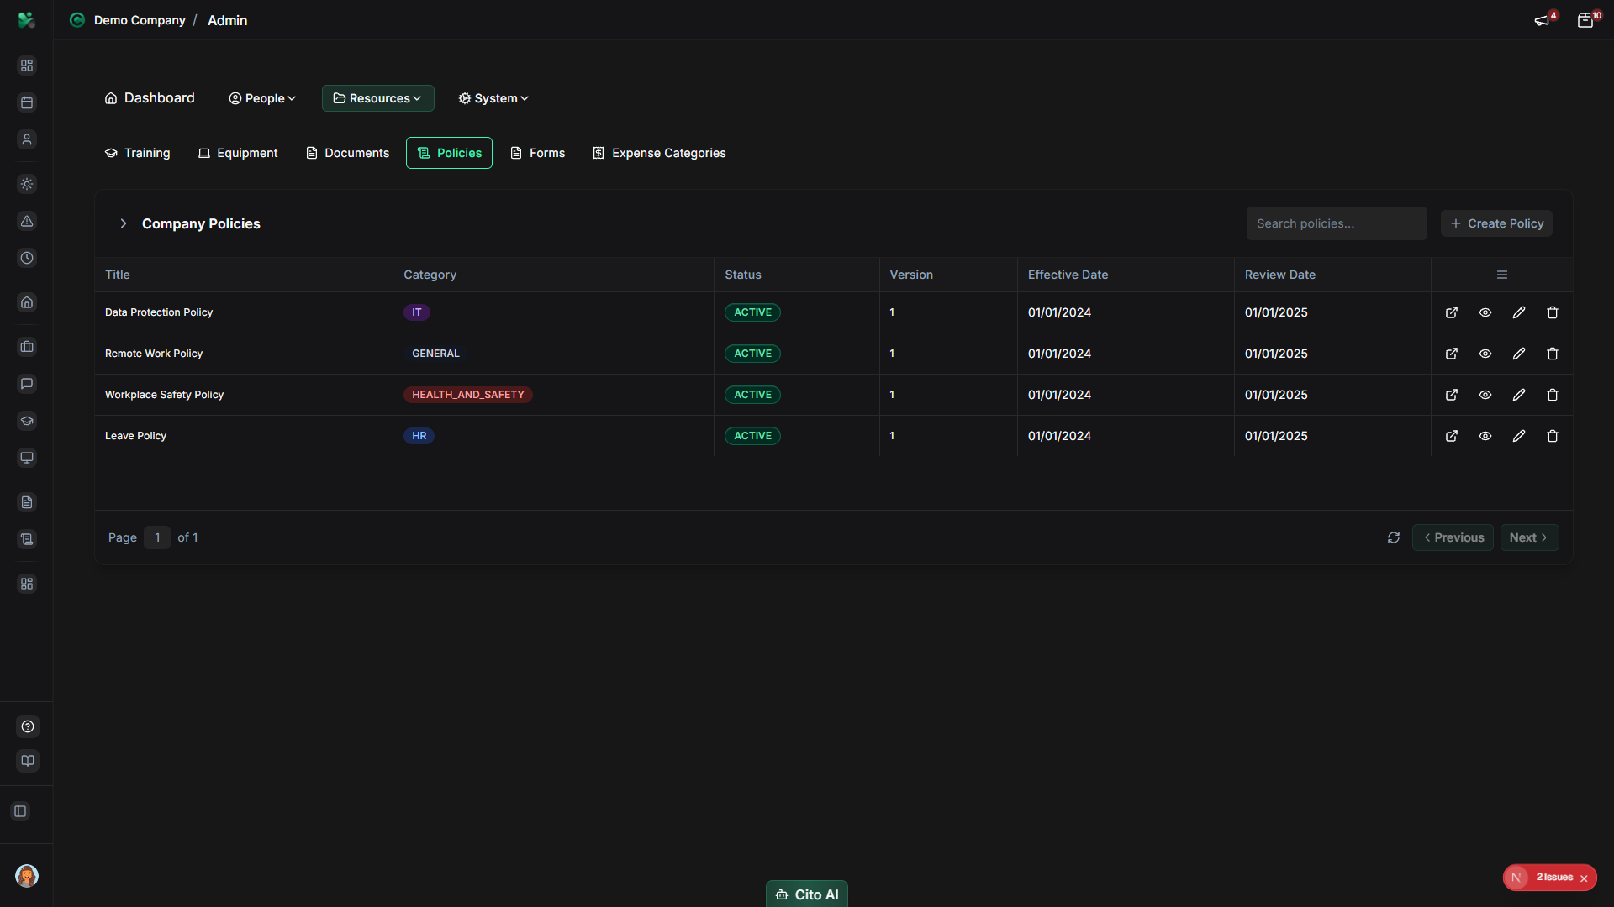Open the chat bubble icon in the sidebar
Screen dimensions: 1614x907
27,384
